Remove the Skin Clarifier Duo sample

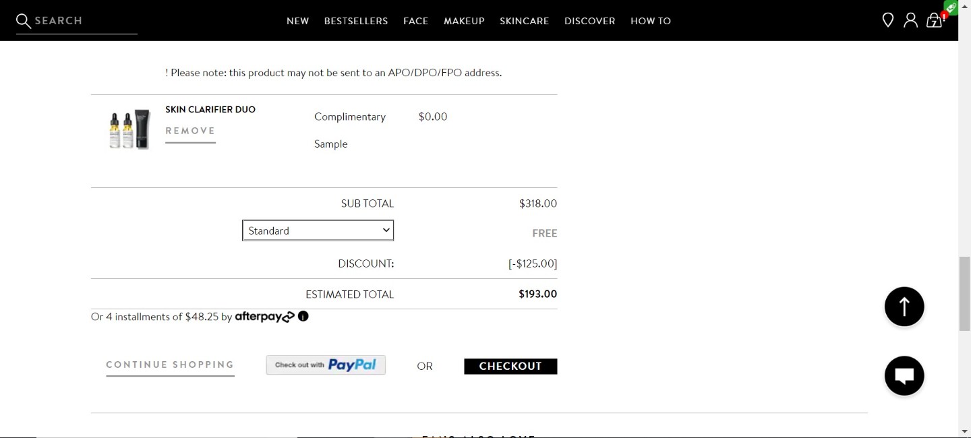190,131
